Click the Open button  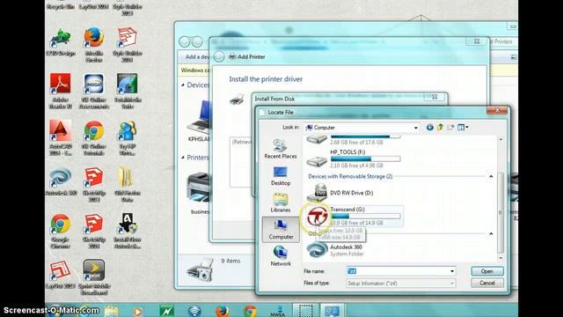(486, 271)
